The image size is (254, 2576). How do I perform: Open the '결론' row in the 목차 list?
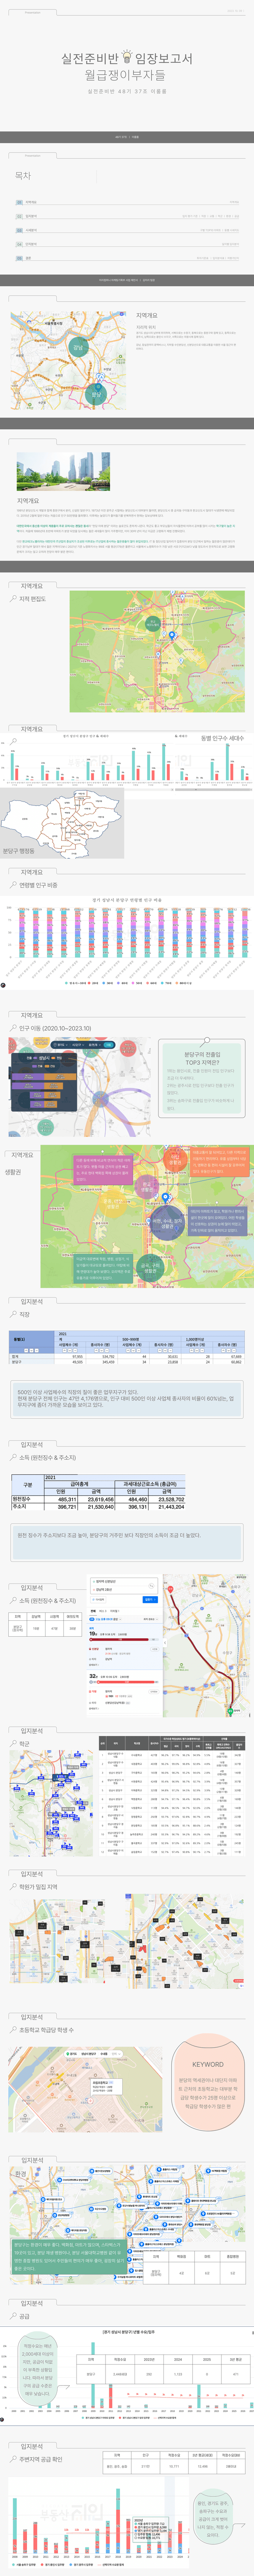[x=127, y=258]
